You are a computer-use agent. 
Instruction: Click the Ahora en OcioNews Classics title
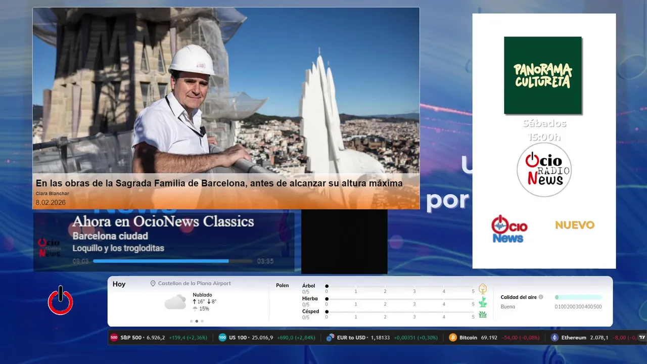coord(163,221)
